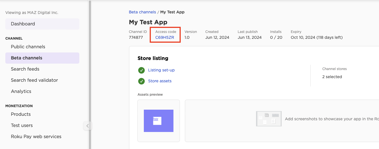379x149 pixels.
Task: Click the Store listing section heading
Action: pos(153,58)
